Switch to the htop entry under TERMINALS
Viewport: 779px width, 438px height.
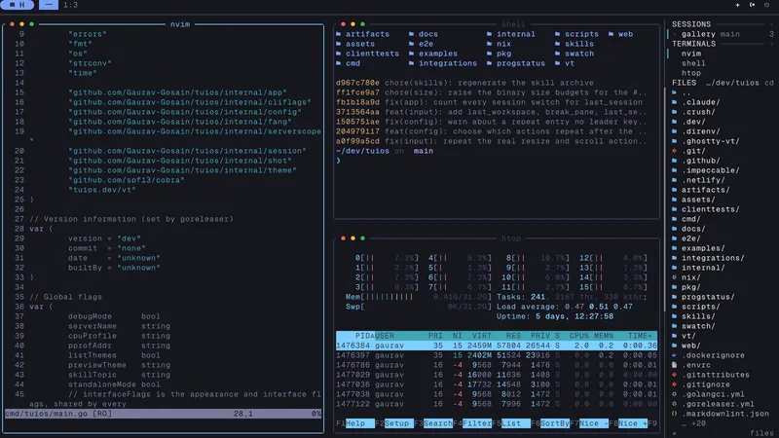(691, 73)
